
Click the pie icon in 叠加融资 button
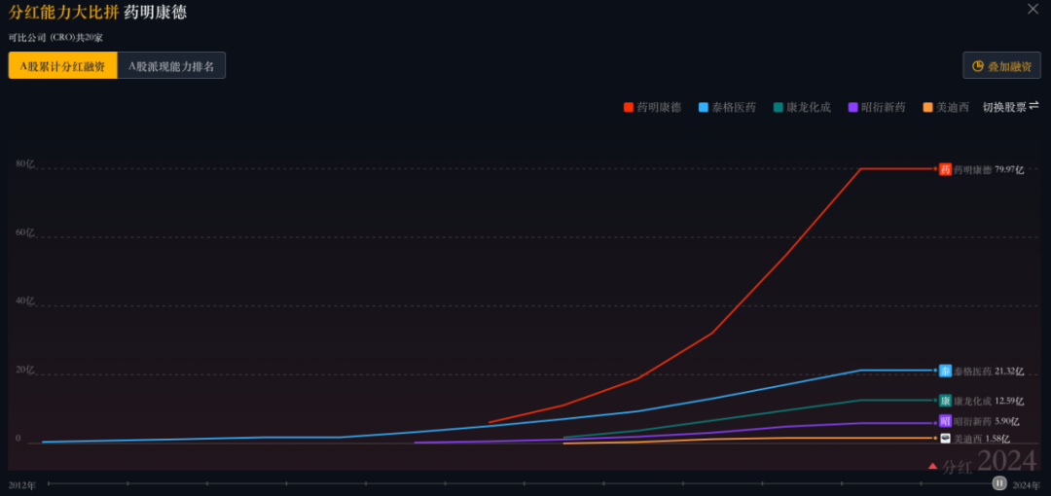pos(978,66)
